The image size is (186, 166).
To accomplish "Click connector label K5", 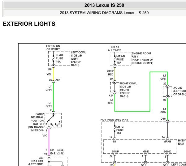I will coord(112,79).
